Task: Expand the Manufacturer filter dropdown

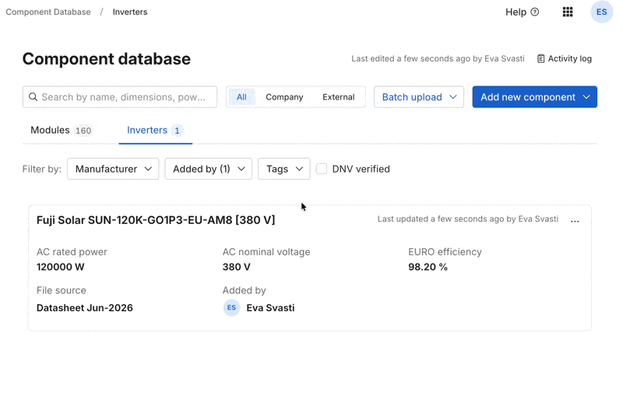Action: click(x=113, y=169)
